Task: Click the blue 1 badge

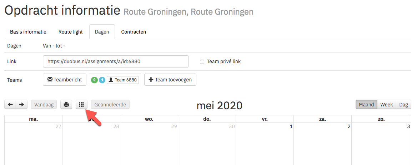Action: pyautogui.click(x=102, y=80)
